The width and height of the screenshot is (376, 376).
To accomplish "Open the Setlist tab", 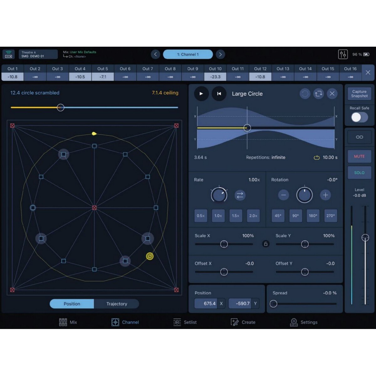I will coord(185,322).
